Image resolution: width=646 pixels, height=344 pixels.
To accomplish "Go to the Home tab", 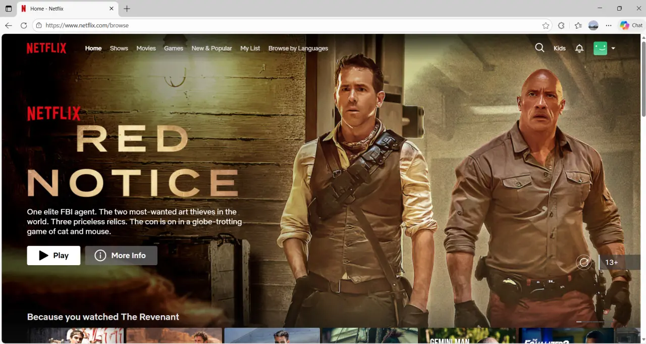I will point(93,48).
